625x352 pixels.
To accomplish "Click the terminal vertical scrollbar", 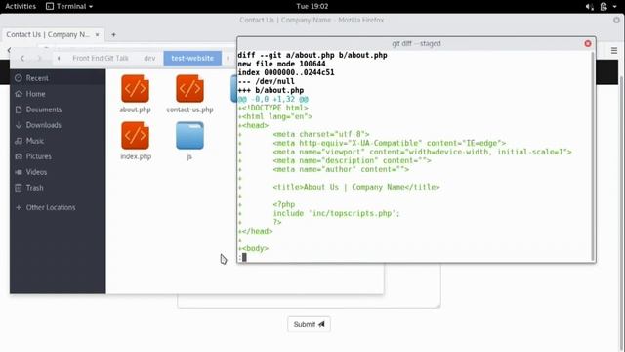I will tap(593, 155).
